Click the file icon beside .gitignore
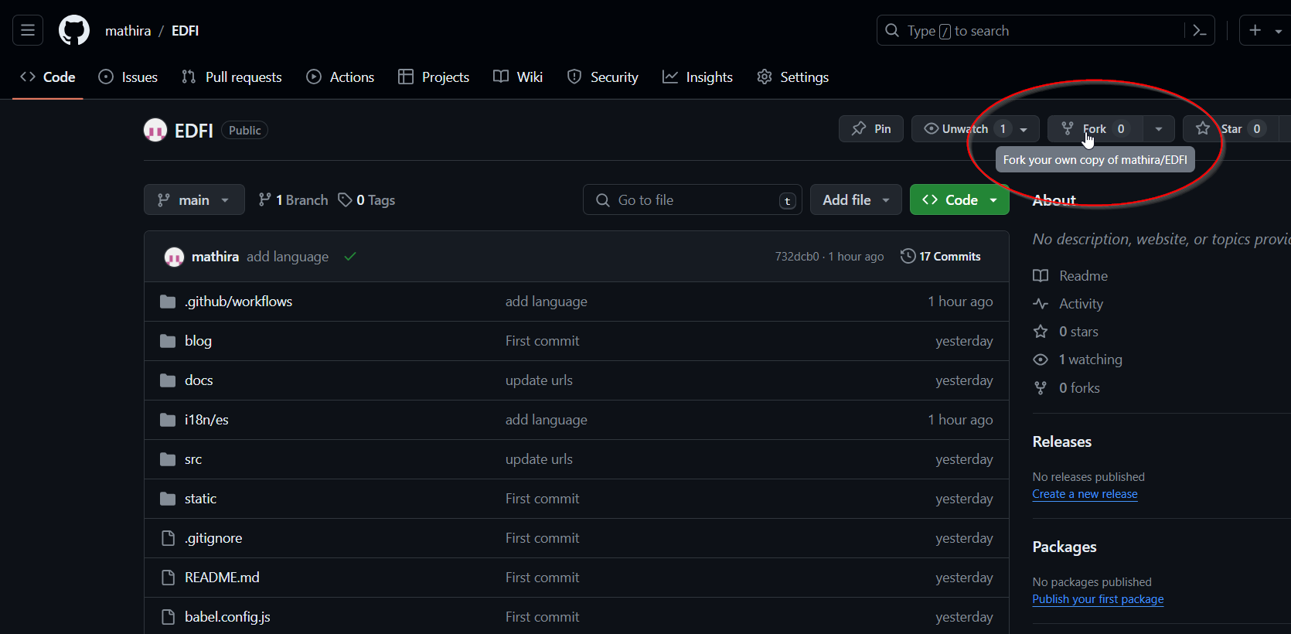1291x634 pixels. 168,538
